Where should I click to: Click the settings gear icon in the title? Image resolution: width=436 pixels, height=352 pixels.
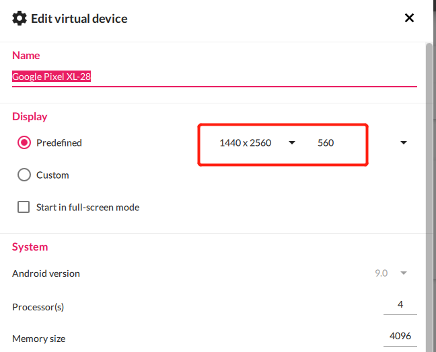coord(20,18)
